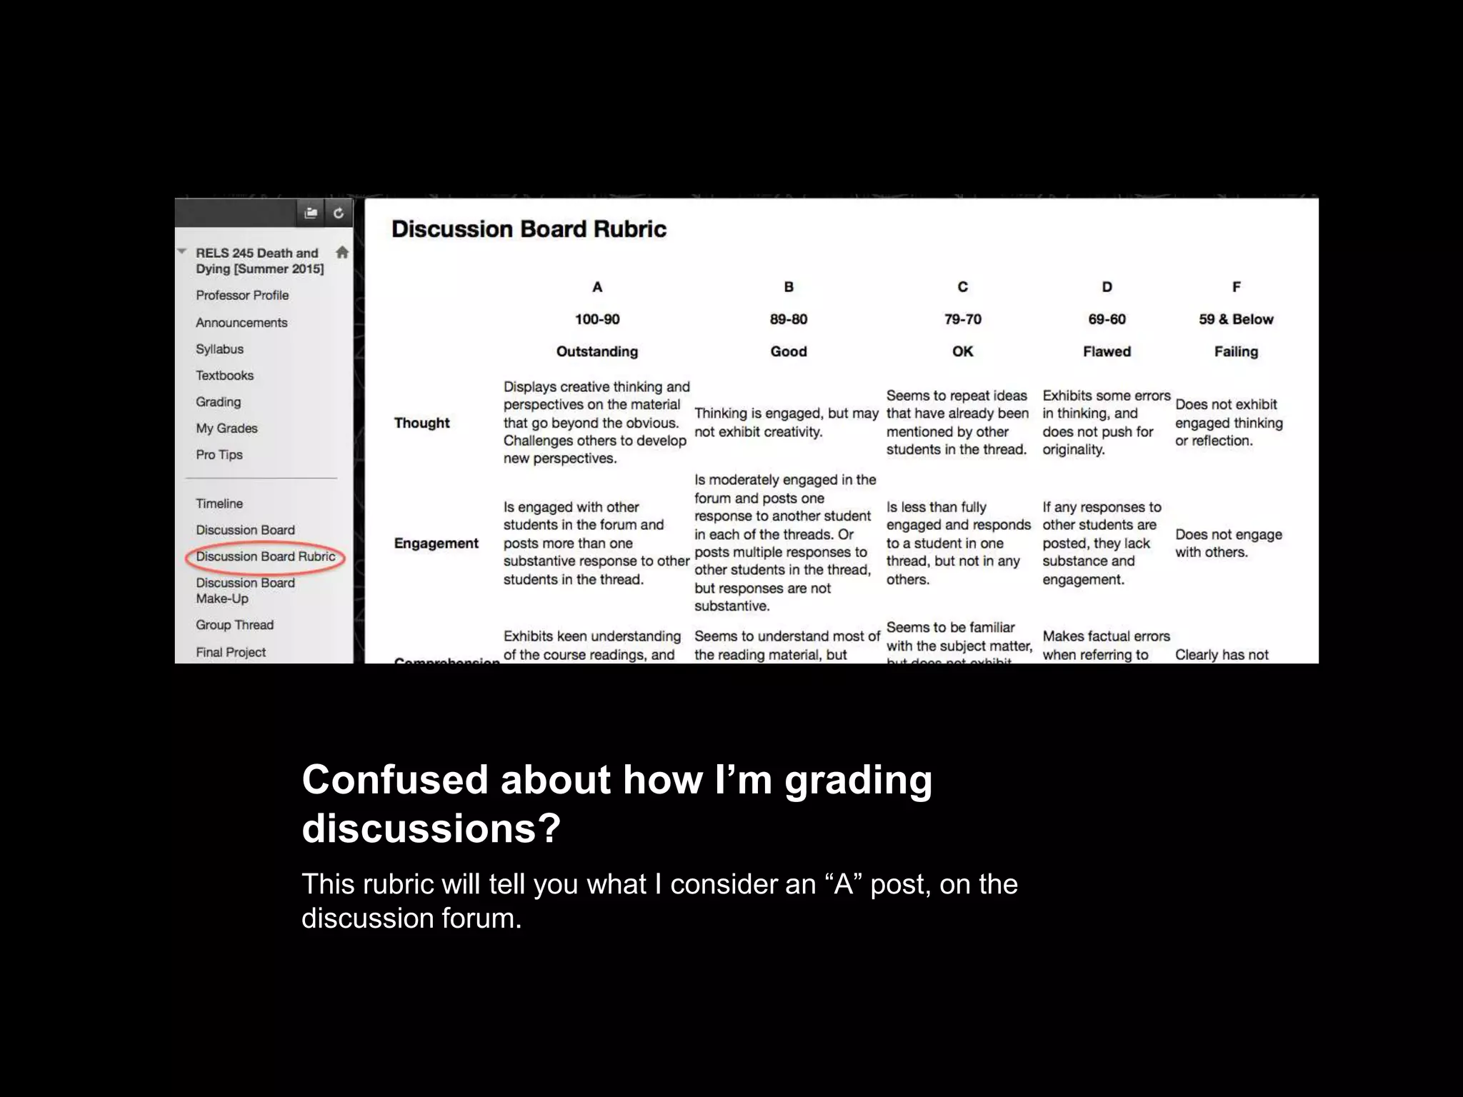Click the Discussion Board Rubric page heading
1463x1097 pixels.
click(529, 229)
